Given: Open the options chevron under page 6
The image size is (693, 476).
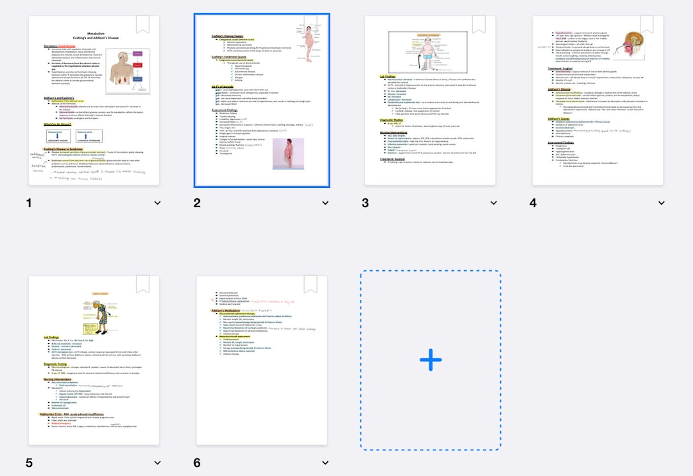Looking at the screenshot, I should click(325, 463).
